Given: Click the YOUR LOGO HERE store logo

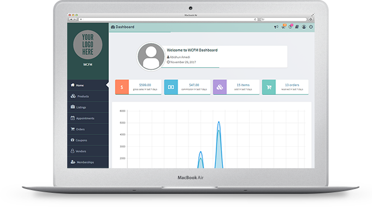Looking at the screenshot, I should pyautogui.click(x=88, y=45).
